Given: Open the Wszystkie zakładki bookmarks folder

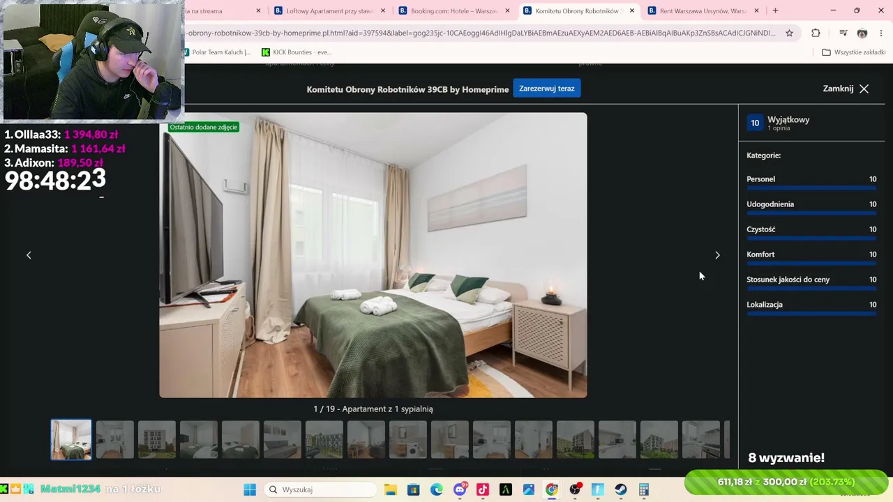Looking at the screenshot, I should click(x=854, y=52).
